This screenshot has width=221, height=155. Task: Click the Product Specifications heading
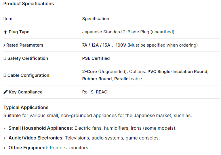click(x=28, y=4)
